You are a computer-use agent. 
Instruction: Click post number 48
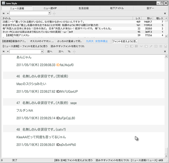click(x=18, y=130)
